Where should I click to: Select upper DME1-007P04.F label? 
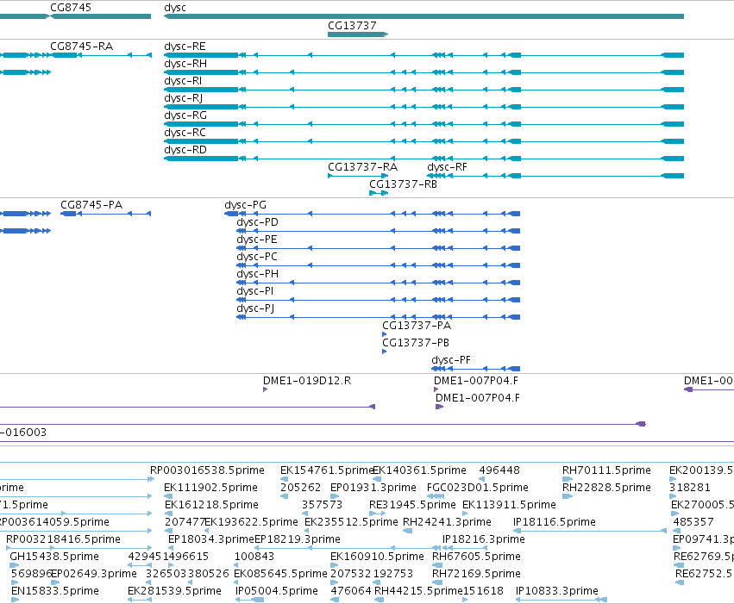point(476,381)
